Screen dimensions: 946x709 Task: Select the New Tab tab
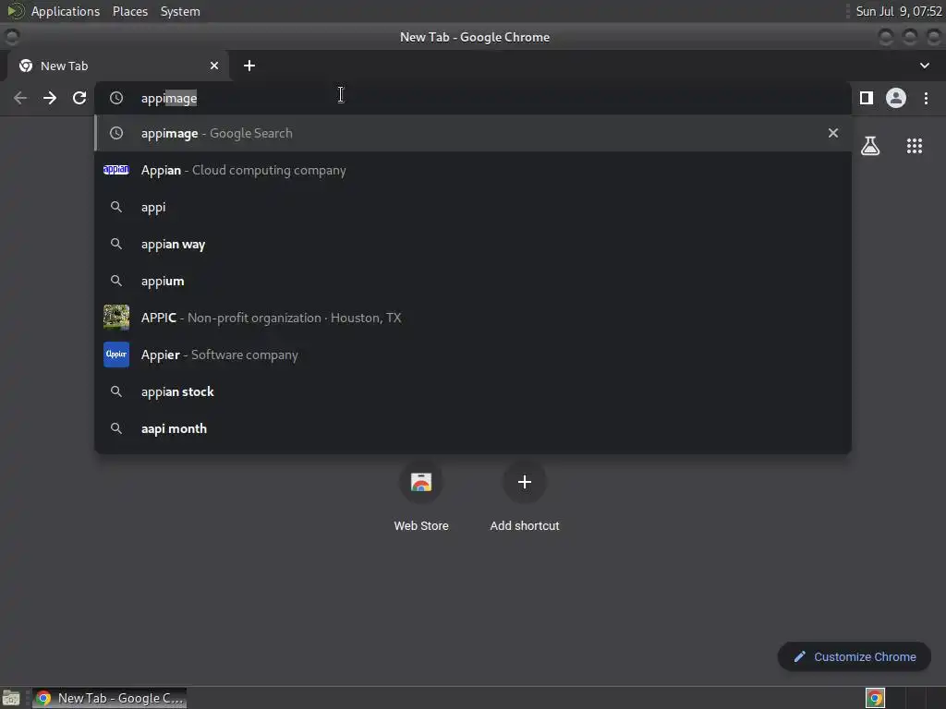click(x=117, y=66)
